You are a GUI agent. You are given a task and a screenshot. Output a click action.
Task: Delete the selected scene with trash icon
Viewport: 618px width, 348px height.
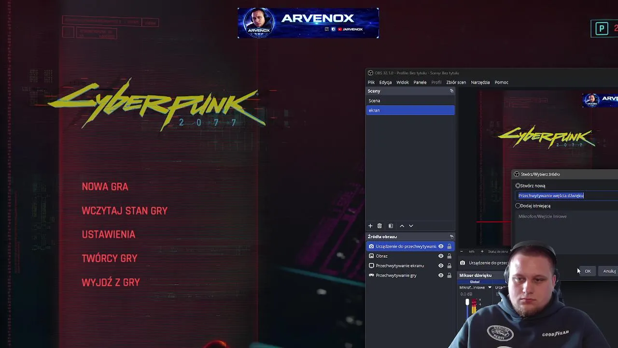click(379, 226)
